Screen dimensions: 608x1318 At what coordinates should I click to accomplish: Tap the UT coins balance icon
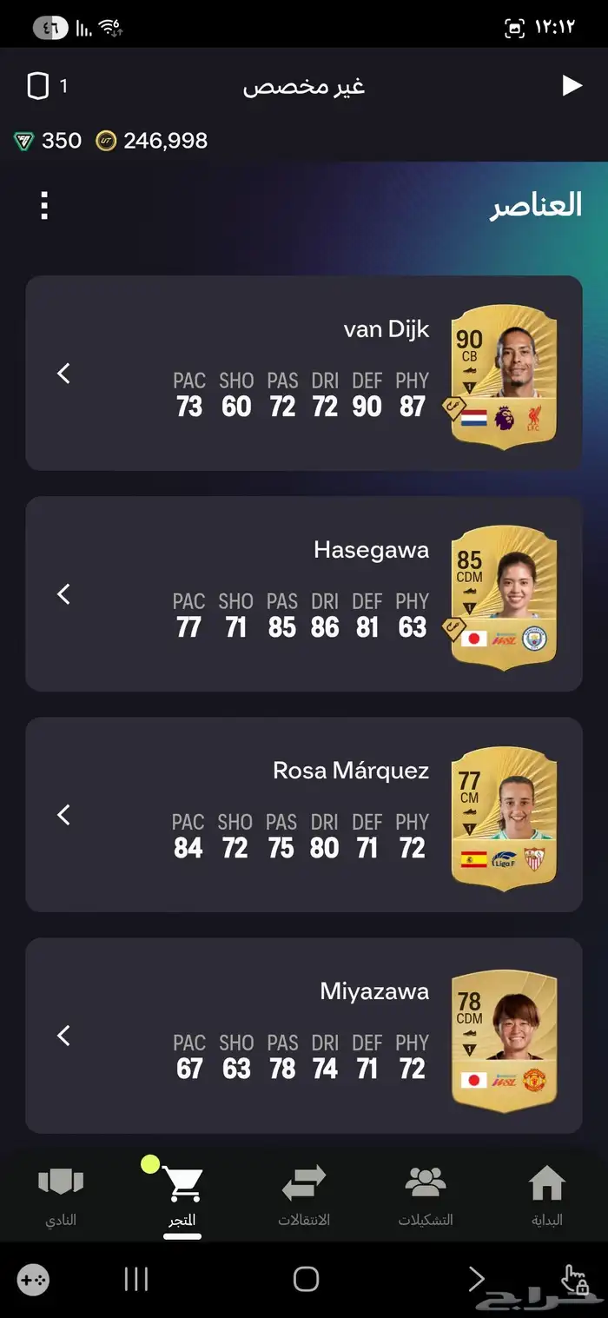(106, 141)
